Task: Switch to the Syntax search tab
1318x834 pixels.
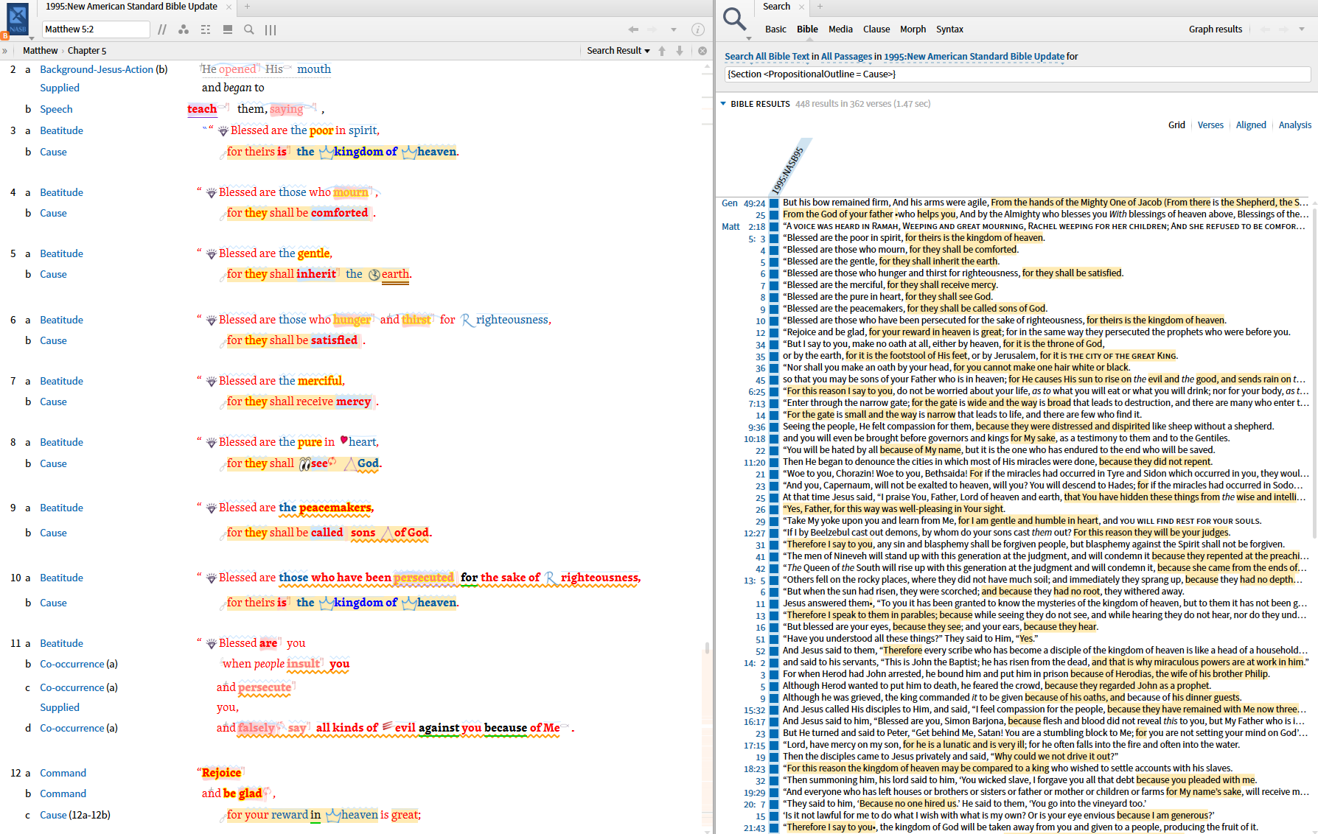Action: point(949,29)
